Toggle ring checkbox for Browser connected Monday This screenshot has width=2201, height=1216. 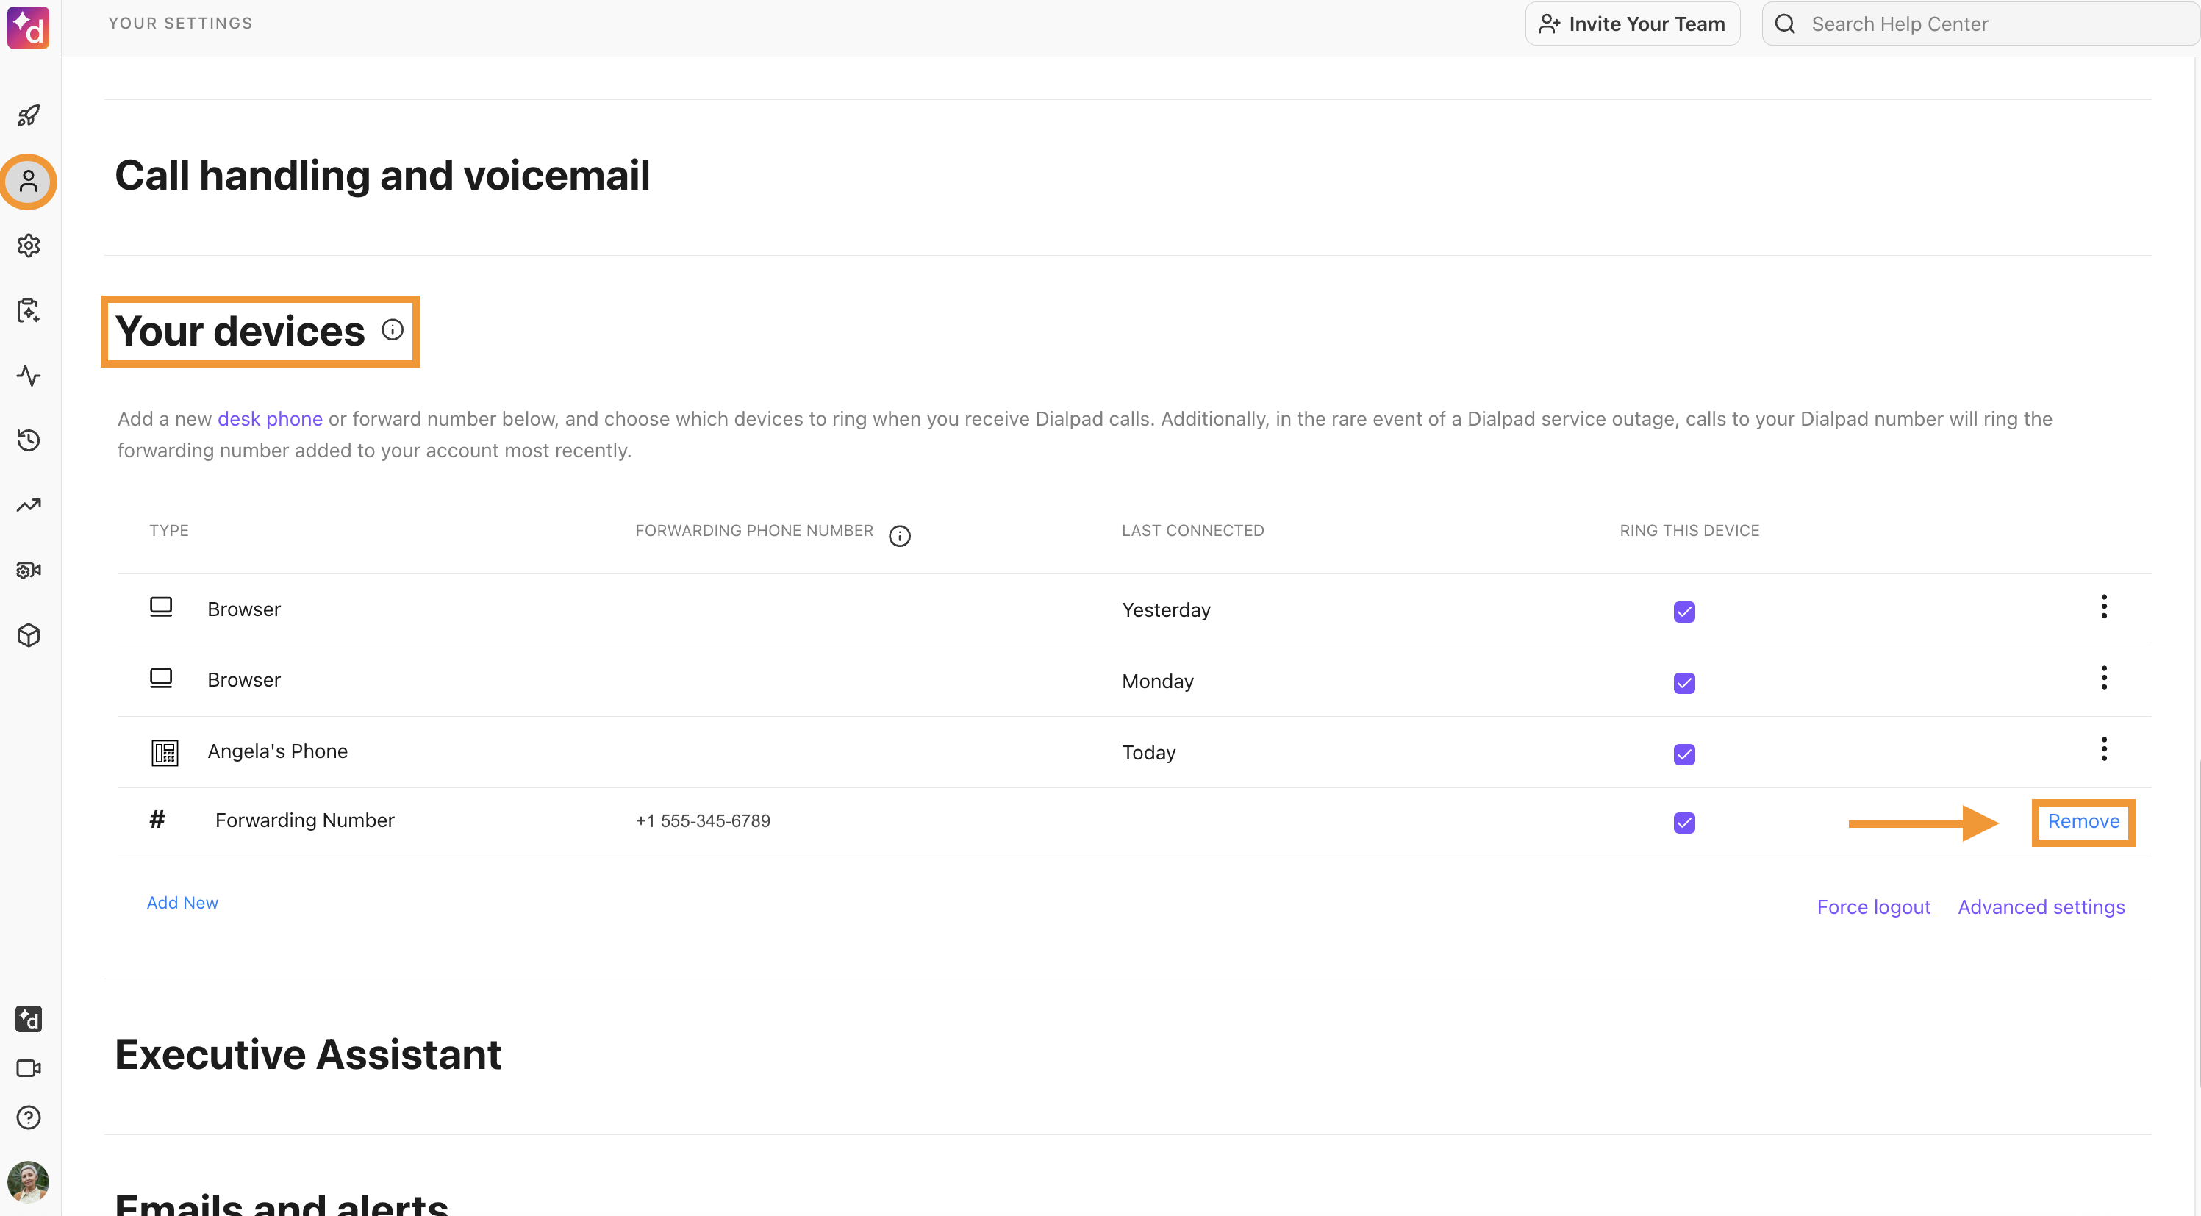point(1684,683)
